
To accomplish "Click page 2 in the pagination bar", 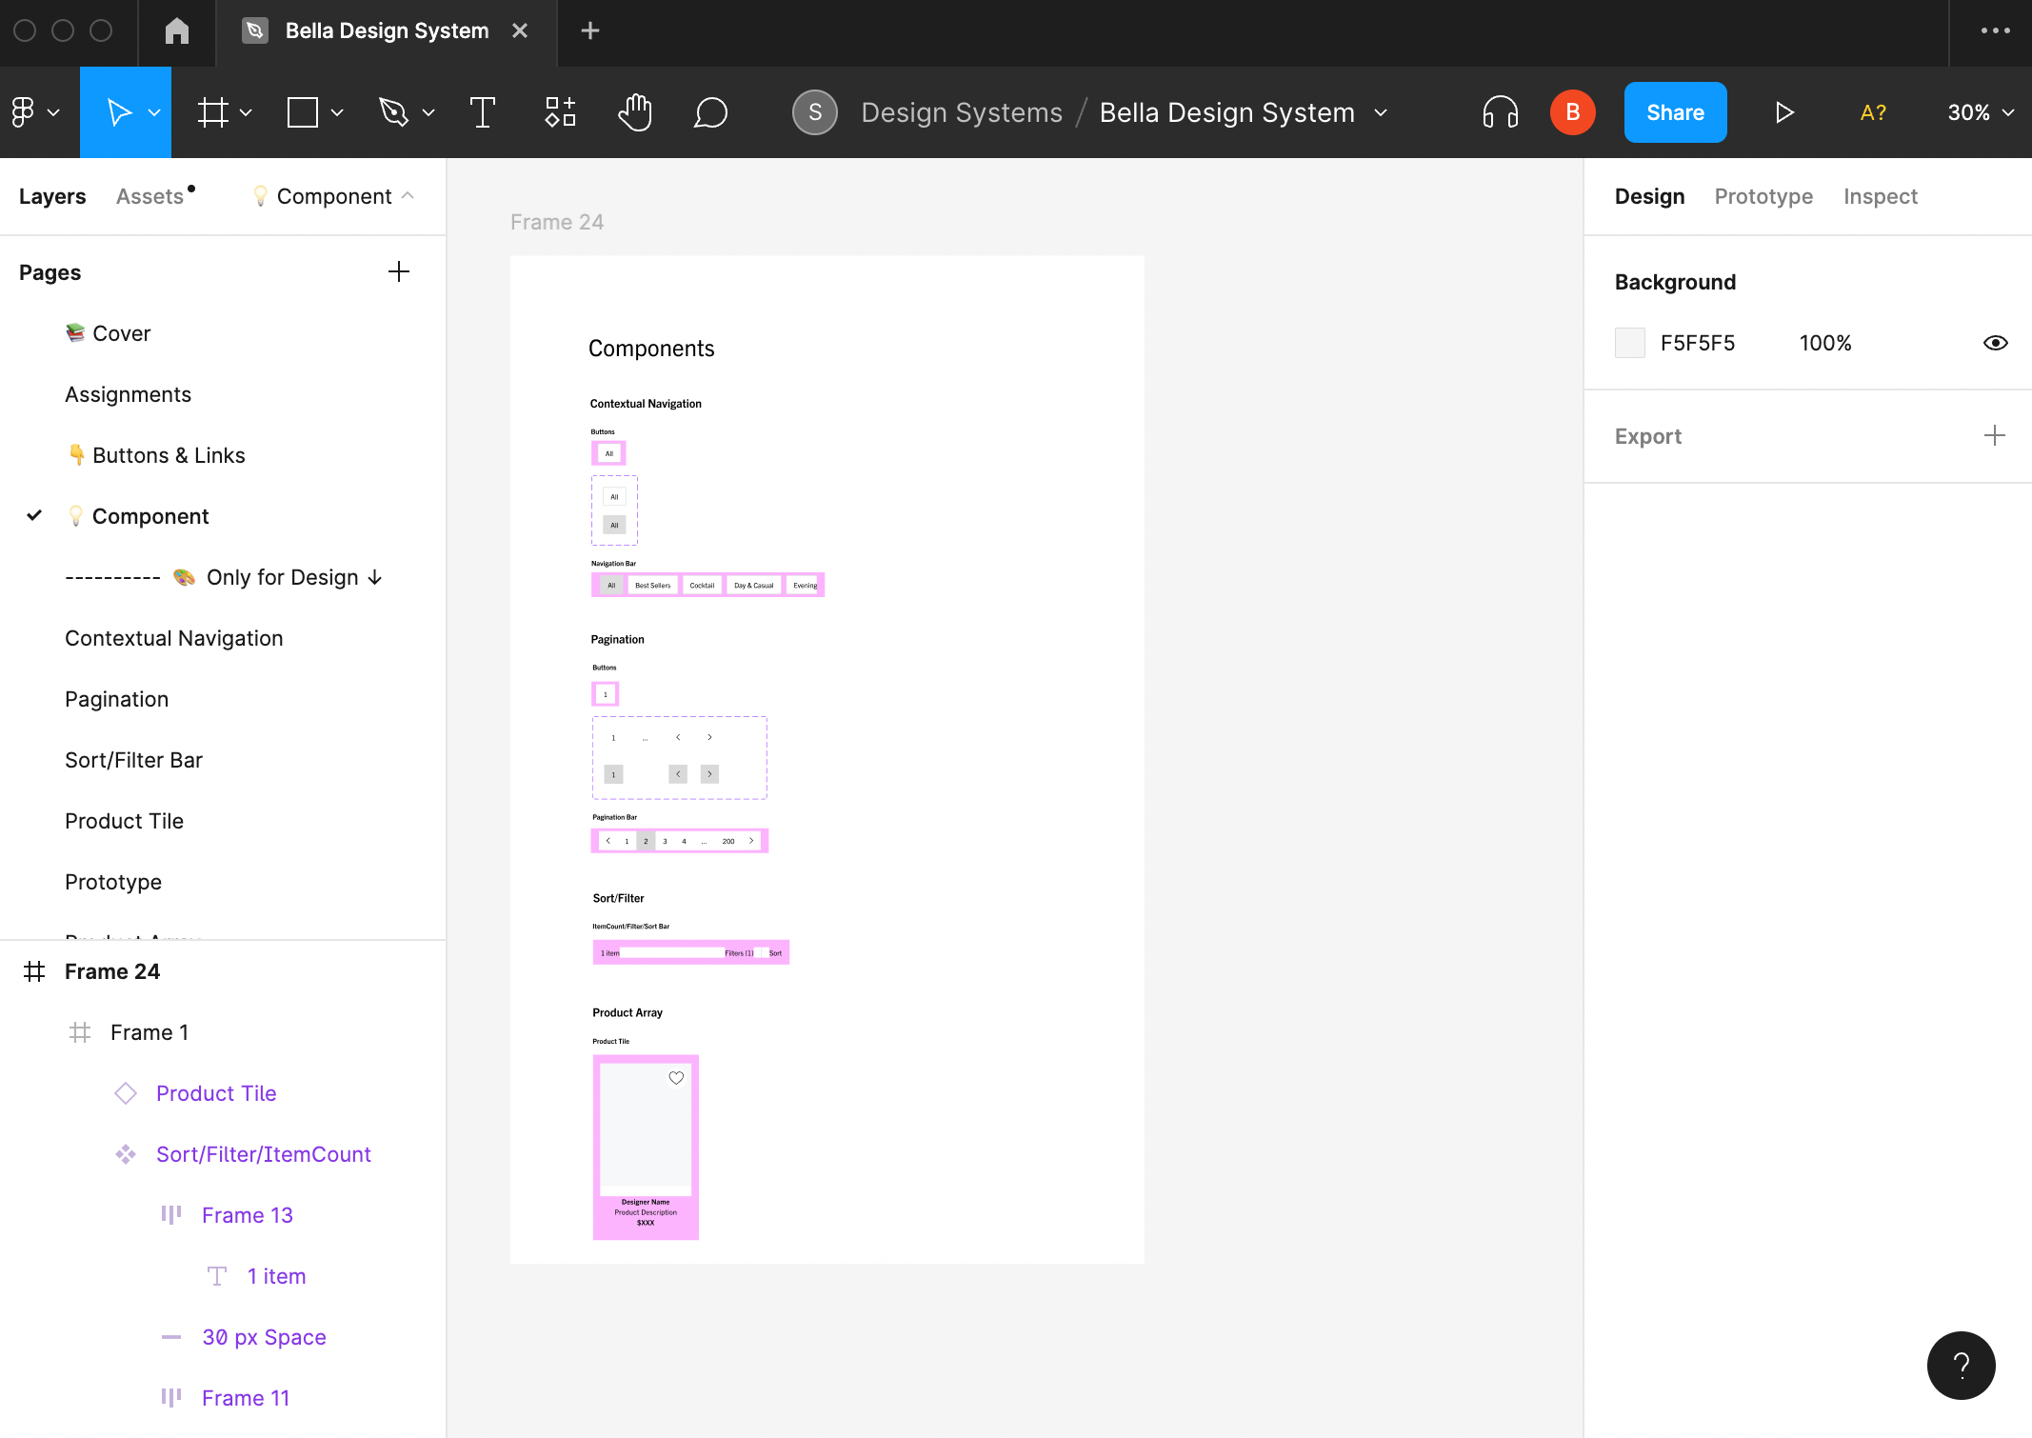I will click(646, 841).
